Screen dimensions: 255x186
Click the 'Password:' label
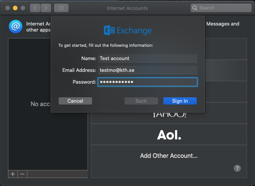pos(84,82)
